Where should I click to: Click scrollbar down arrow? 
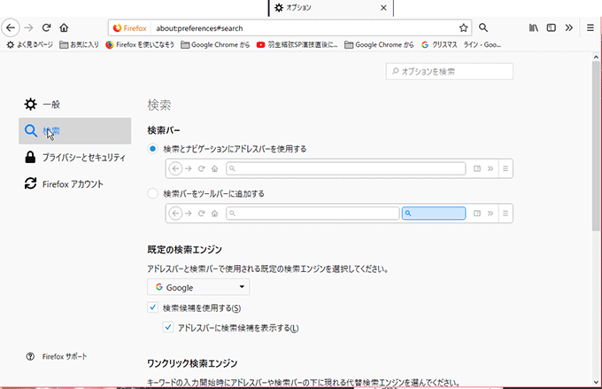596,382
